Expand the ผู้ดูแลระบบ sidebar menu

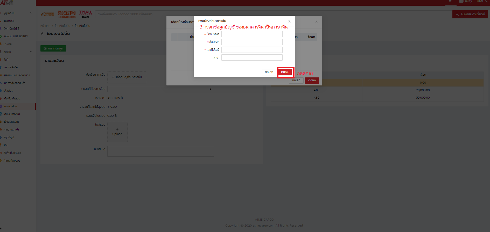17,13
